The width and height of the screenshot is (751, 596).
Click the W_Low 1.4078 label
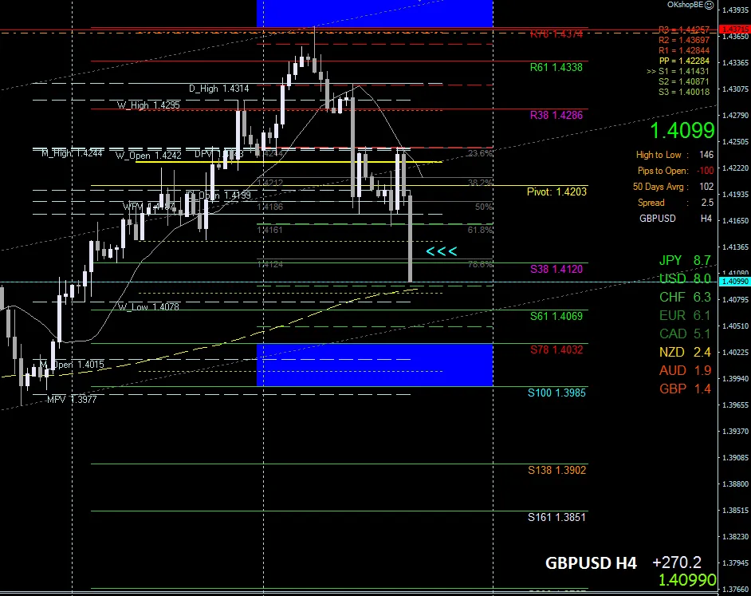pyautogui.click(x=148, y=307)
